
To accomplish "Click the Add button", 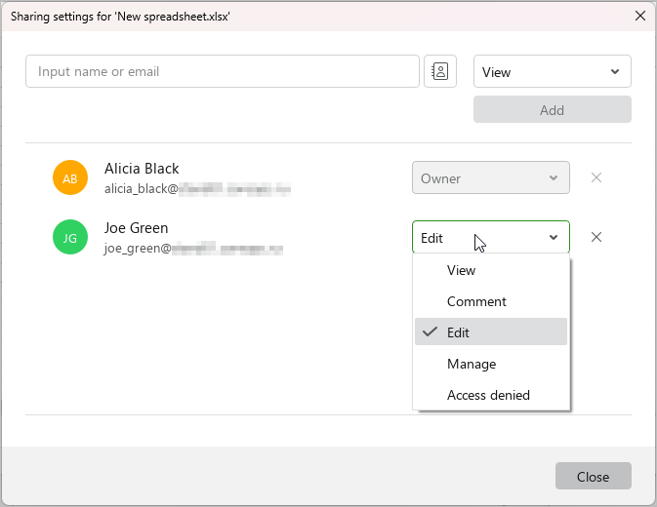I will pos(553,109).
